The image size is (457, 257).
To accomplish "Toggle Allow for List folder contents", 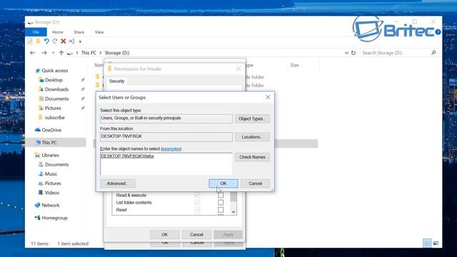I will 197,202.
